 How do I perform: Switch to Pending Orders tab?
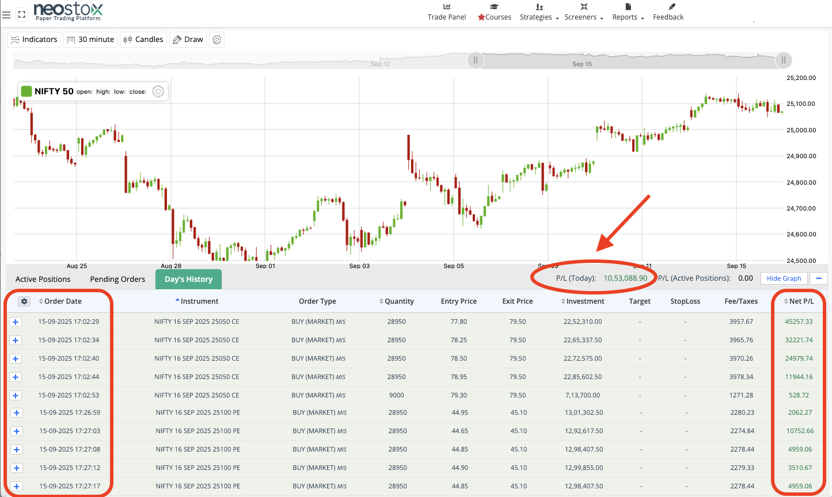point(117,280)
